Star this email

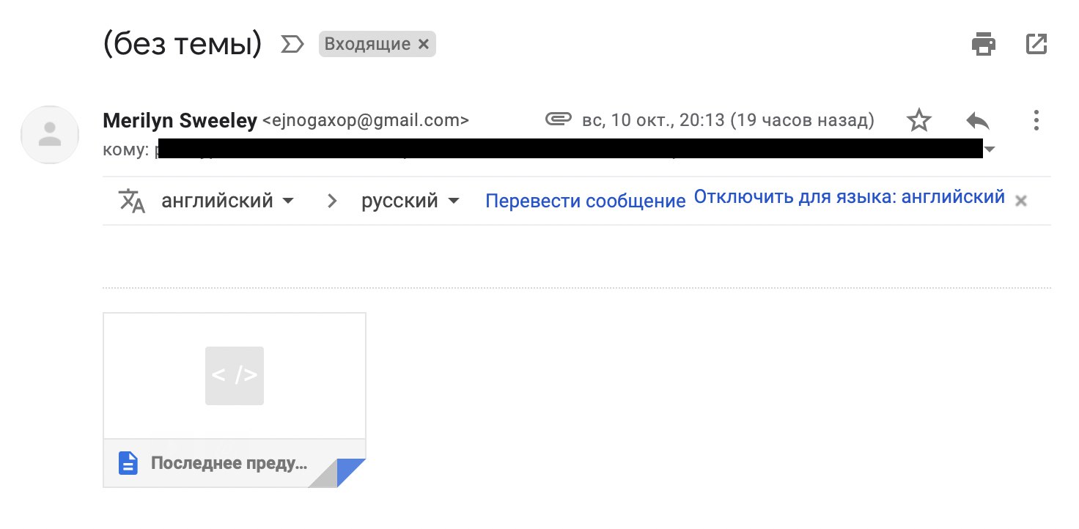coord(918,120)
